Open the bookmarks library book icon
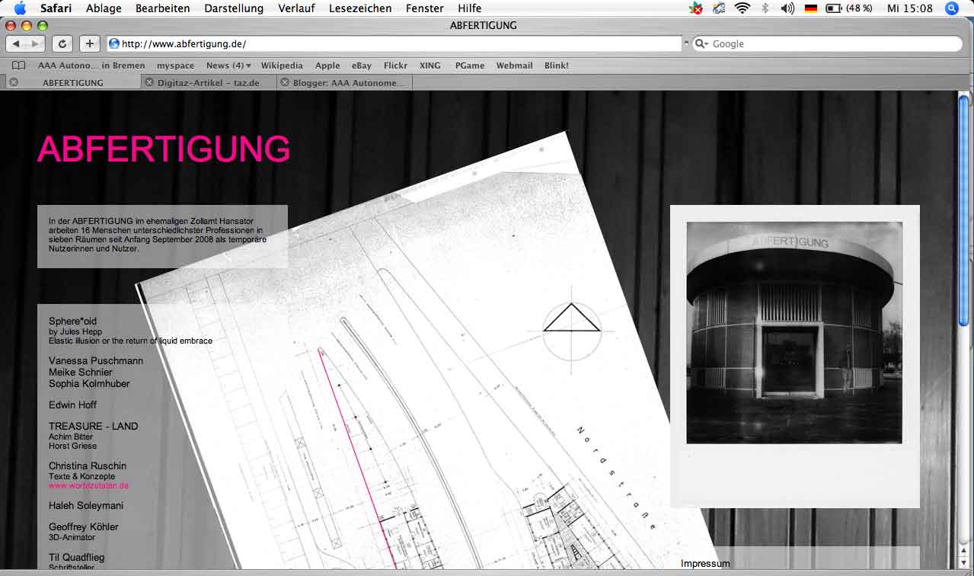This screenshot has width=974, height=576. 18,66
